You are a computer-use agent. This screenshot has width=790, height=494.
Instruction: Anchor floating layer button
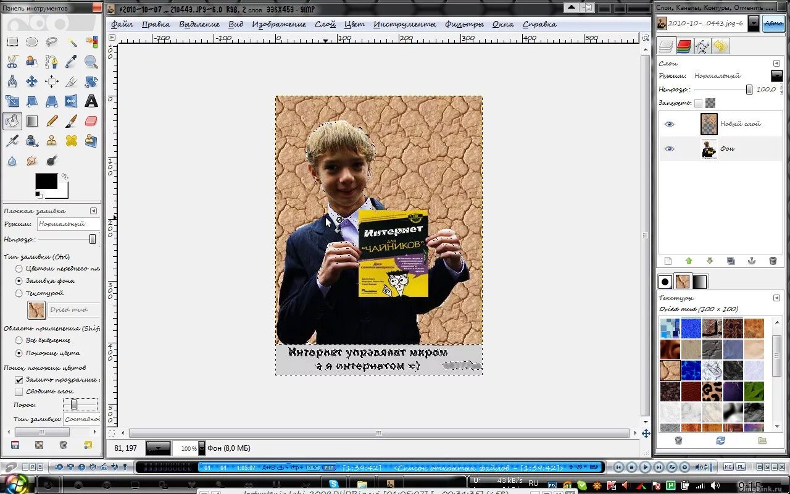coord(752,261)
